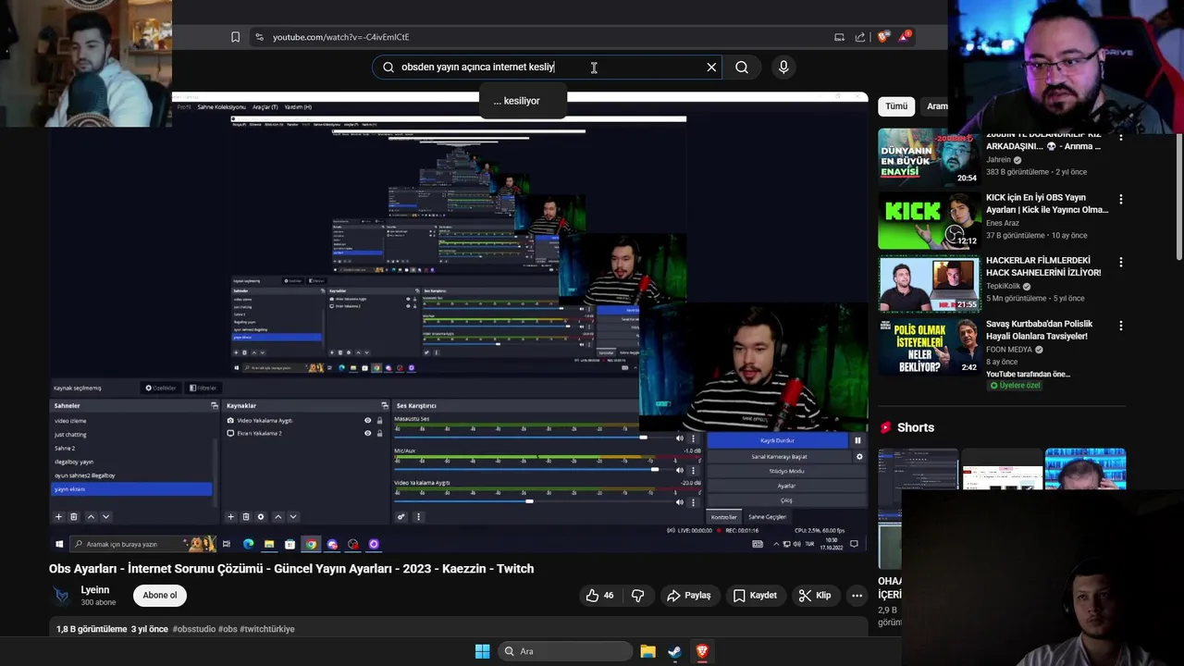
Task: Open options menu for Jahrein video
Action: pos(1121,136)
